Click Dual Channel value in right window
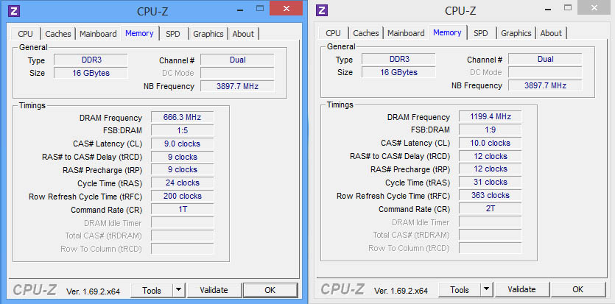The image size is (615, 304). click(x=545, y=59)
